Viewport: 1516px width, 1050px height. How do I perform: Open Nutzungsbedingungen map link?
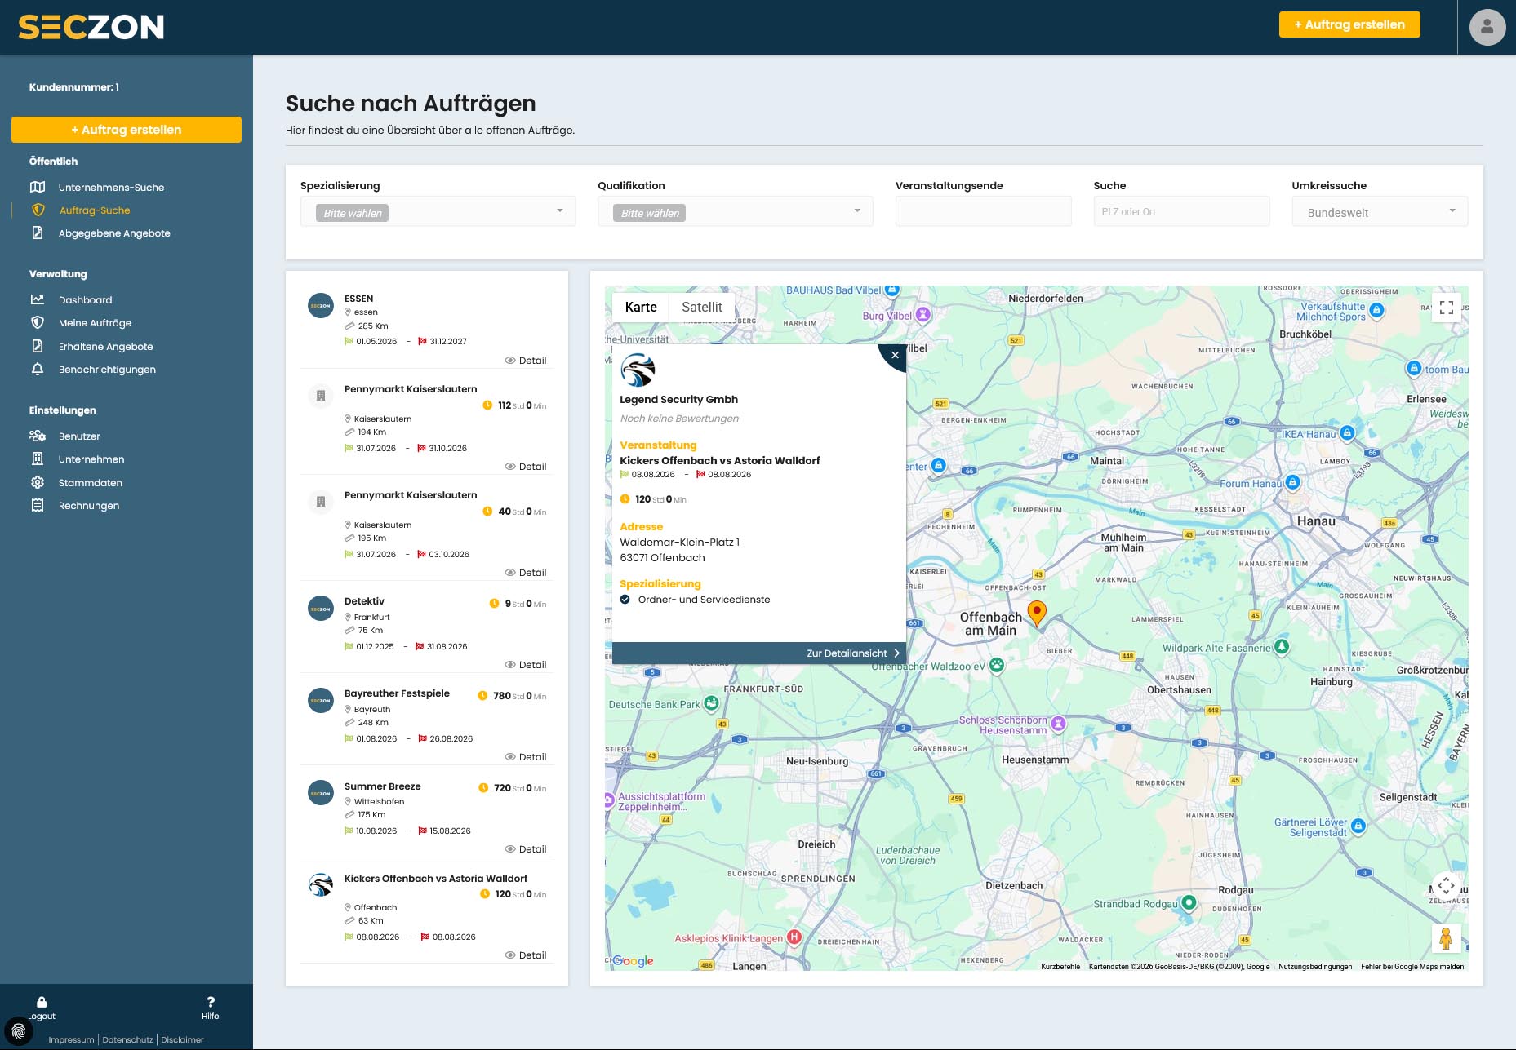1314,967
